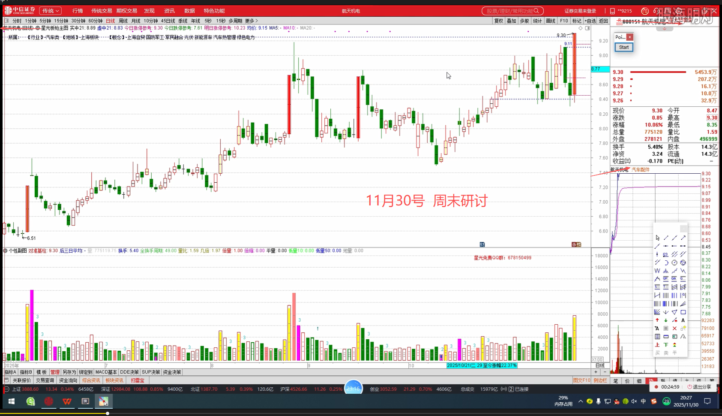Select the GP golden-section drawing tool
Viewport: 722px width, 416px height.
pyautogui.click(x=665, y=278)
